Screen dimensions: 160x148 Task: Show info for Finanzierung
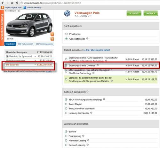click(83, 136)
